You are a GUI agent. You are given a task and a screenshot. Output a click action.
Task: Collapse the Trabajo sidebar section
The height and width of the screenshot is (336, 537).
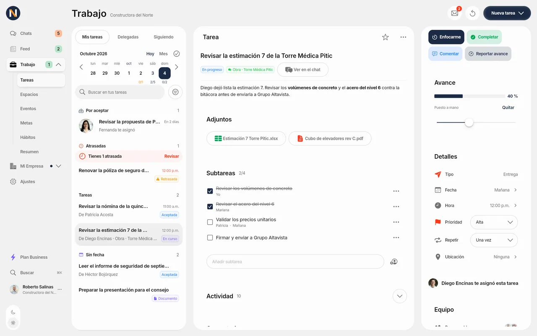coord(58,65)
